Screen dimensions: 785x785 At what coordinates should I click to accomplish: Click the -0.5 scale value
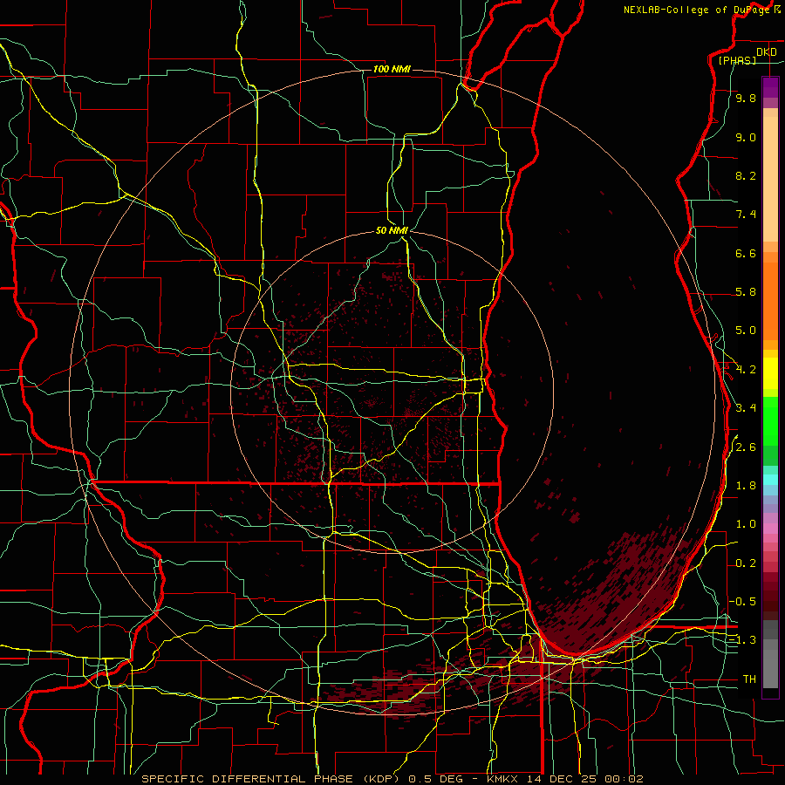click(x=742, y=601)
